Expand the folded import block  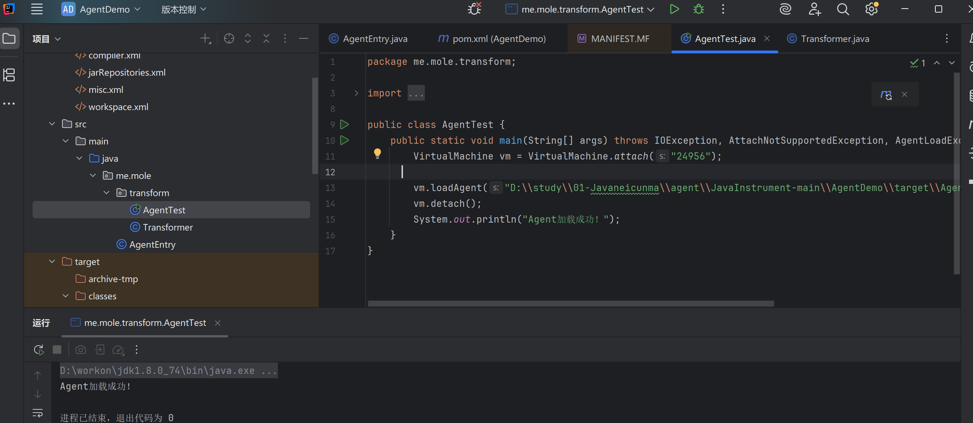point(356,93)
